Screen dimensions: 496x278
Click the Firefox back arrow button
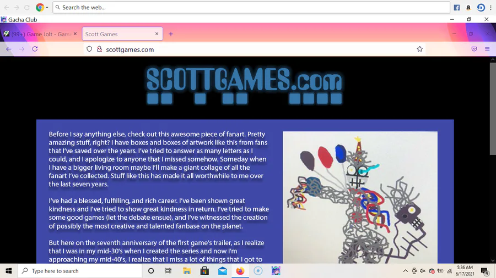pos(8,49)
